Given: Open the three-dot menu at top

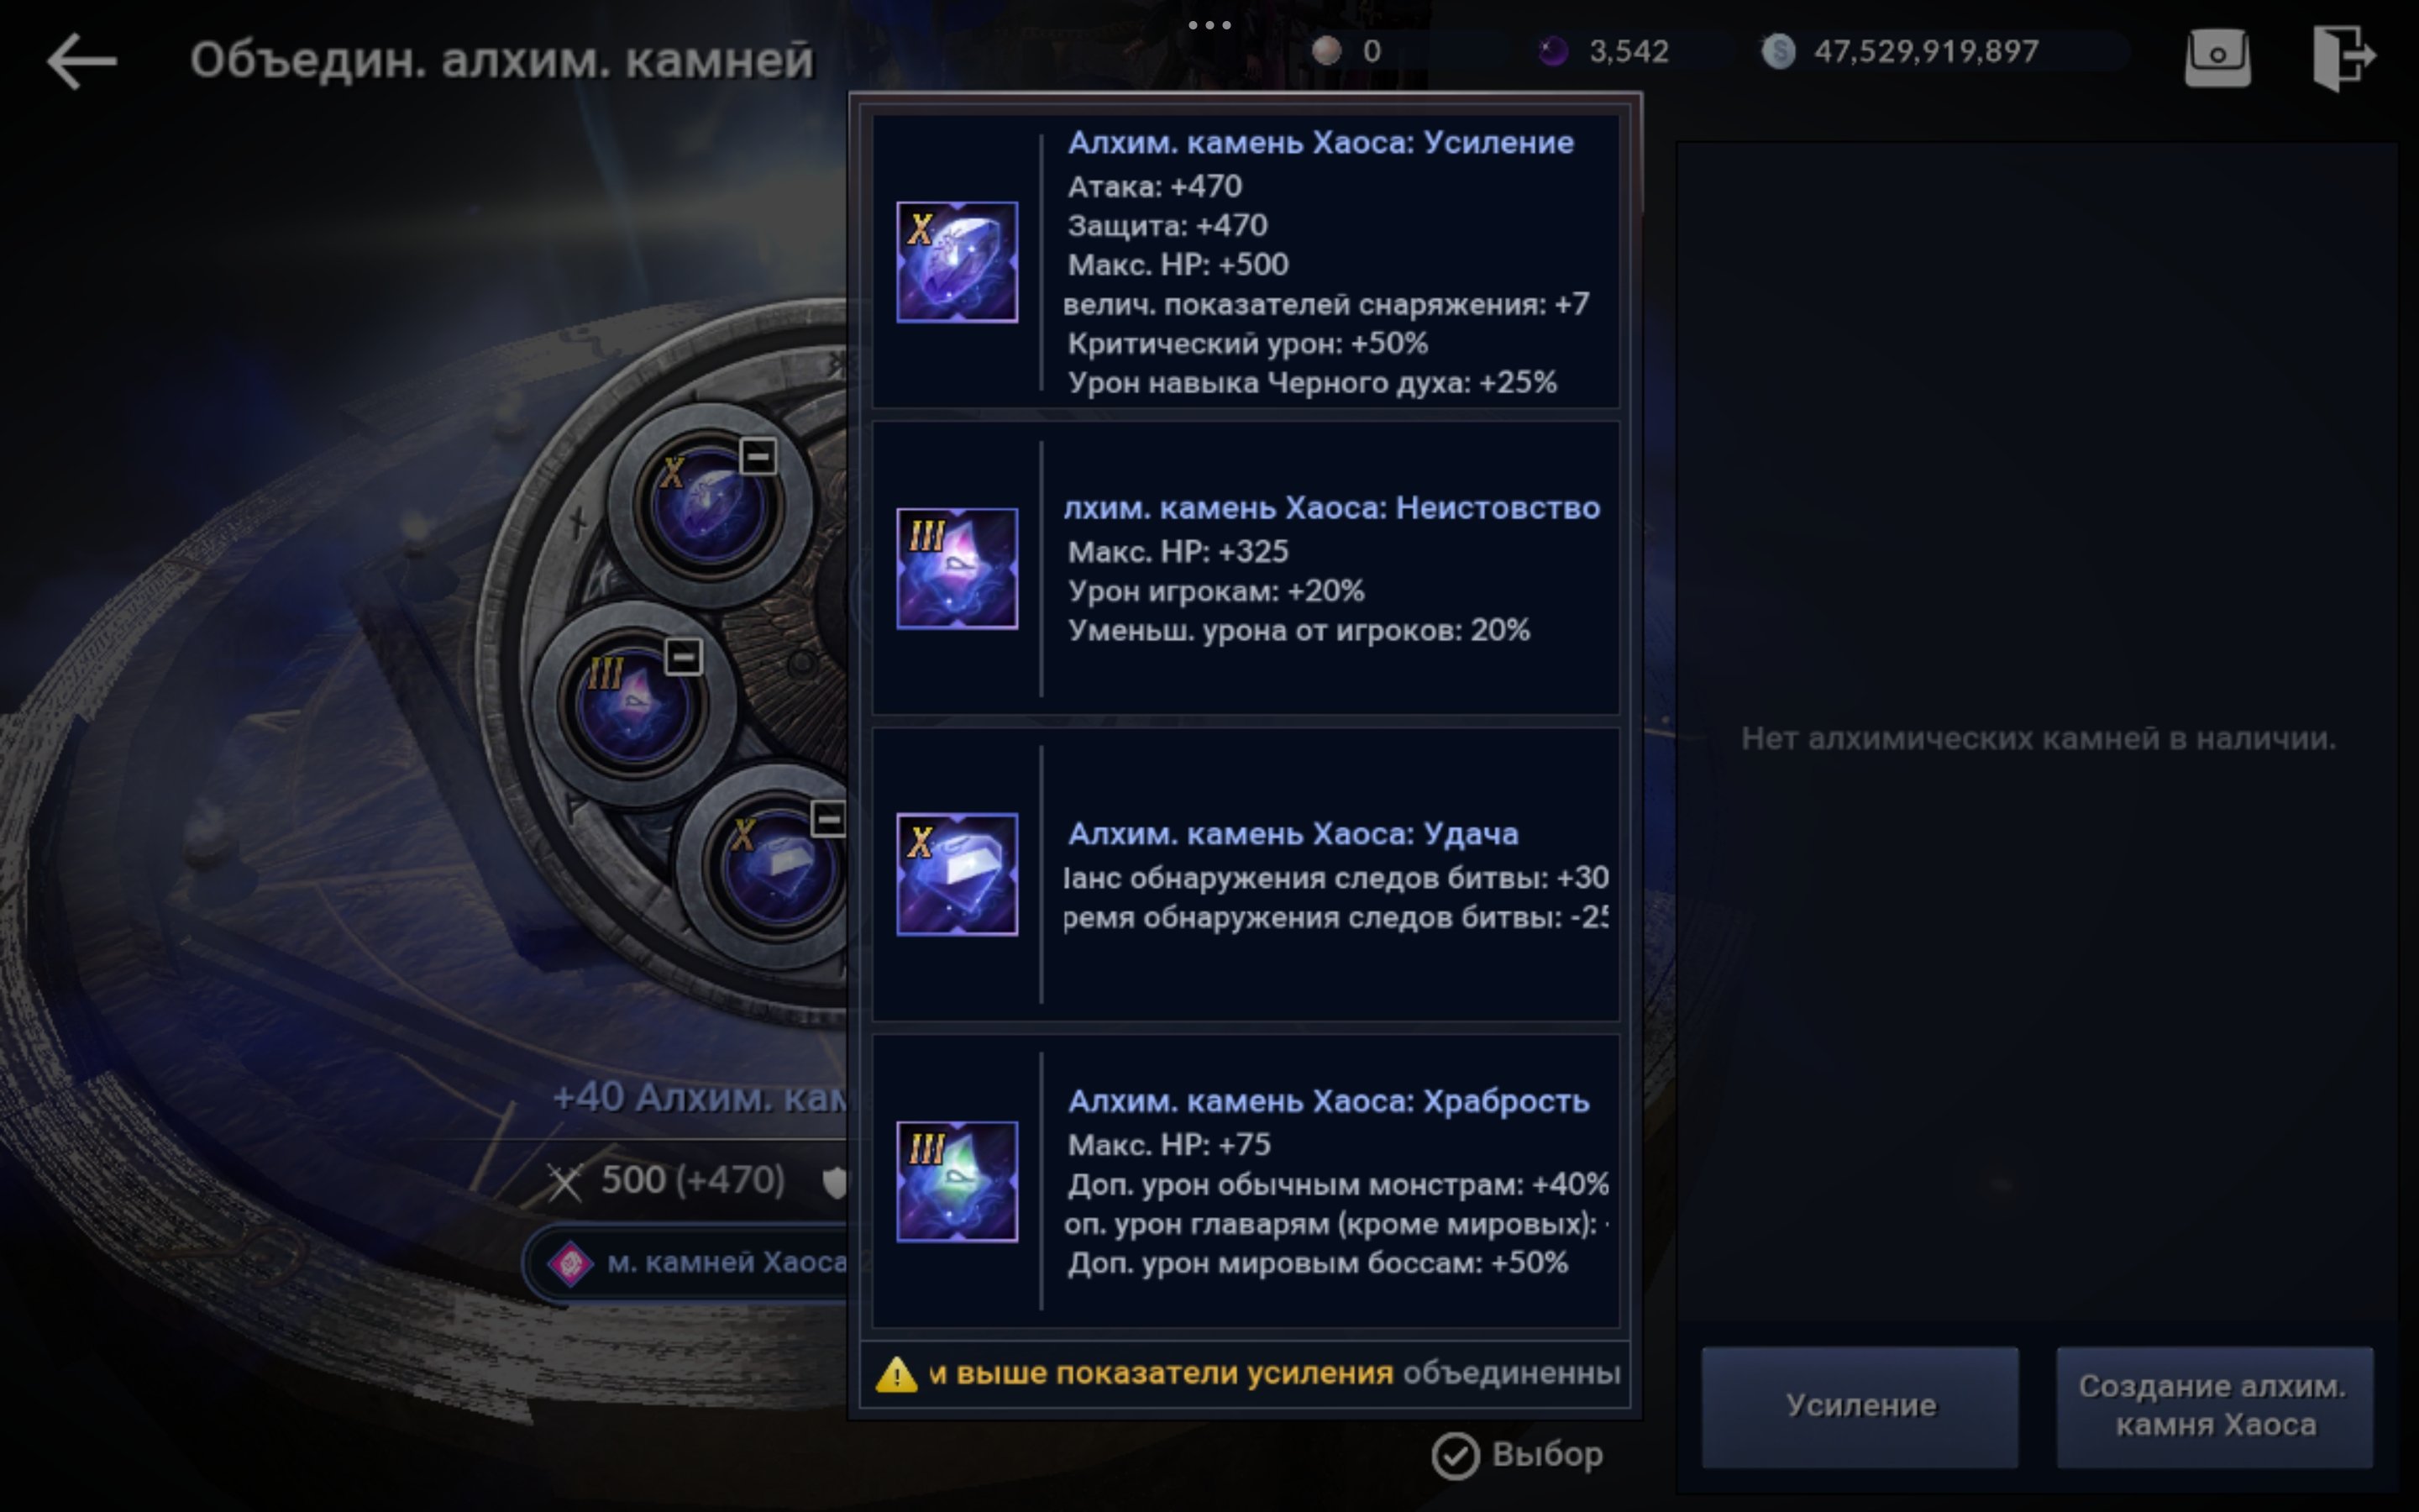Looking at the screenshot, I should coord(1209,25).
